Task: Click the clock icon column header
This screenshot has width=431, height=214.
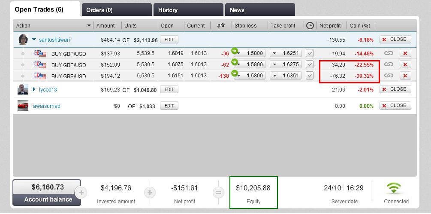Action: click(310, 26)
